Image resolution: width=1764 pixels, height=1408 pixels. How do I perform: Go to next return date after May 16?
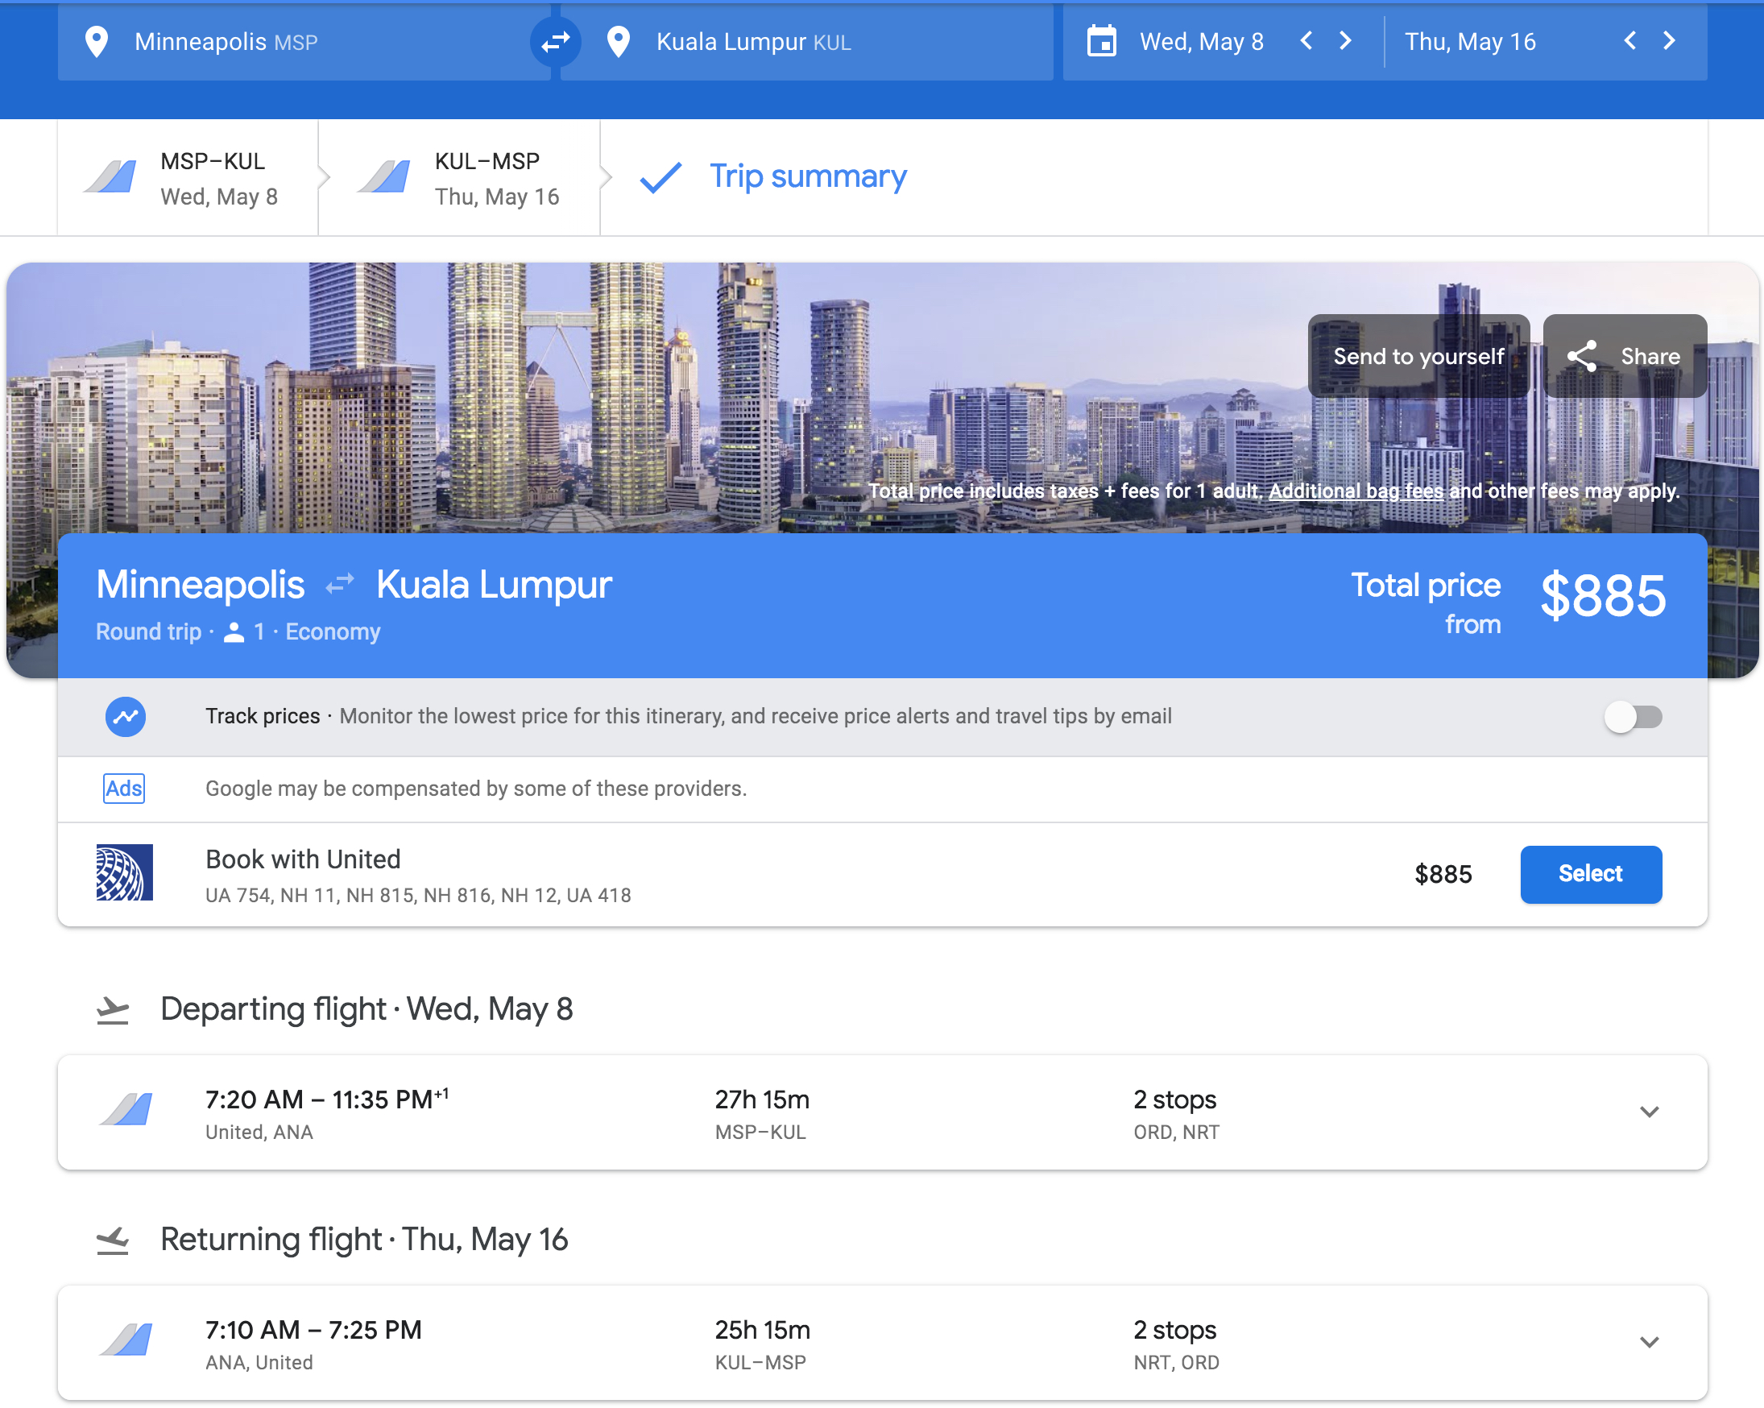[1669, 41]
